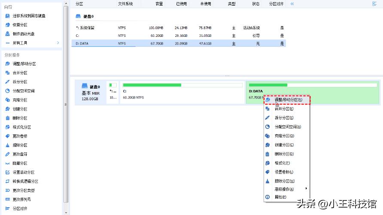The width and height of the screenshot is (383, 215).
Task: Choose 格式化(F) in the context menu
Action: pyautogui.click(x=287, y=163)
